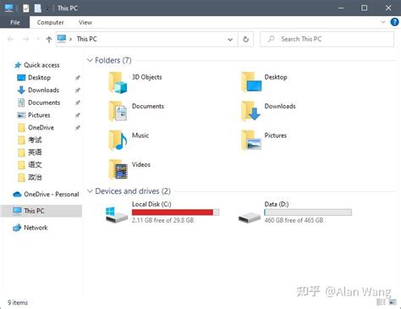Switch to large thumbnails view in status bar
Screen dimensions: 401x309
pyautogui.click(x=393, y=302)
